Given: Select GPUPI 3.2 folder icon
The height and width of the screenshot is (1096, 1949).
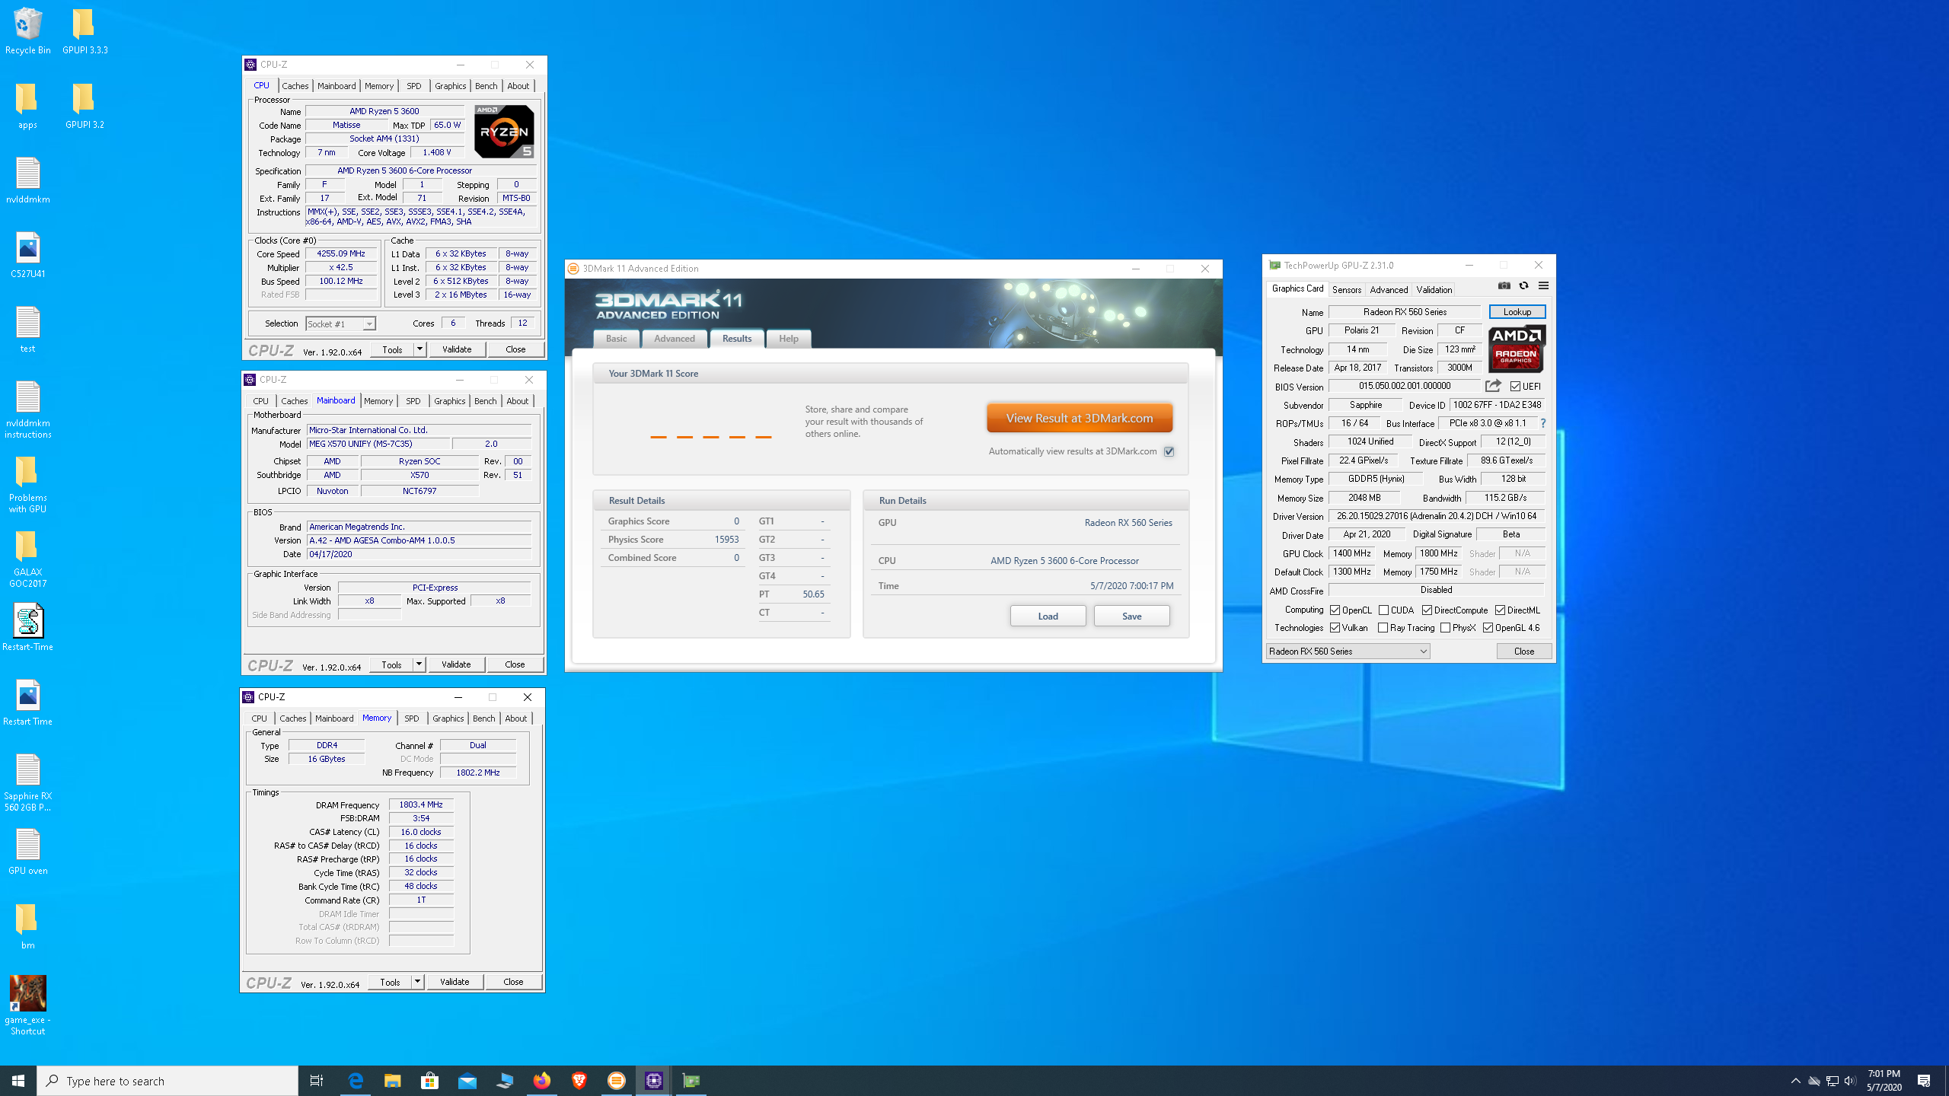Looking at the screenshot, I should coord(85,106).
